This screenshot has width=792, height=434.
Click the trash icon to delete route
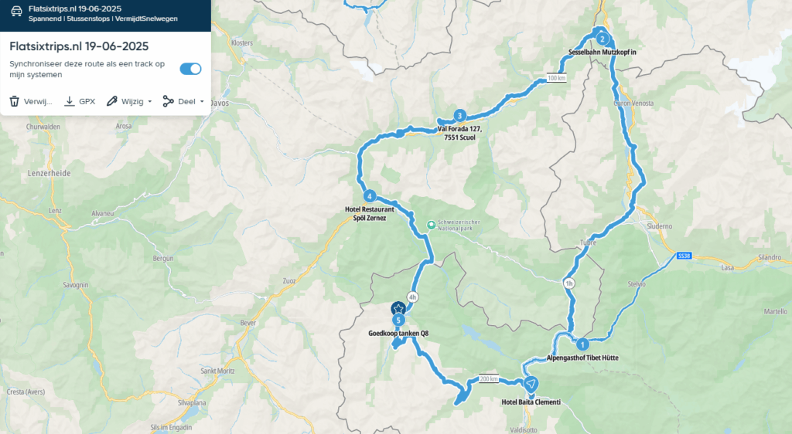click(x=15, y=101)
